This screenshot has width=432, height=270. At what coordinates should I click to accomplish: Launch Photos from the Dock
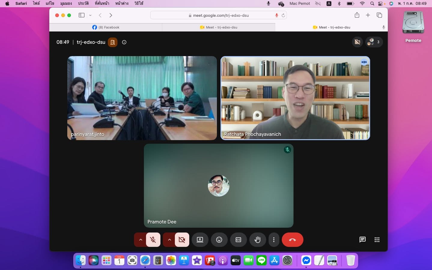[171, 260]
